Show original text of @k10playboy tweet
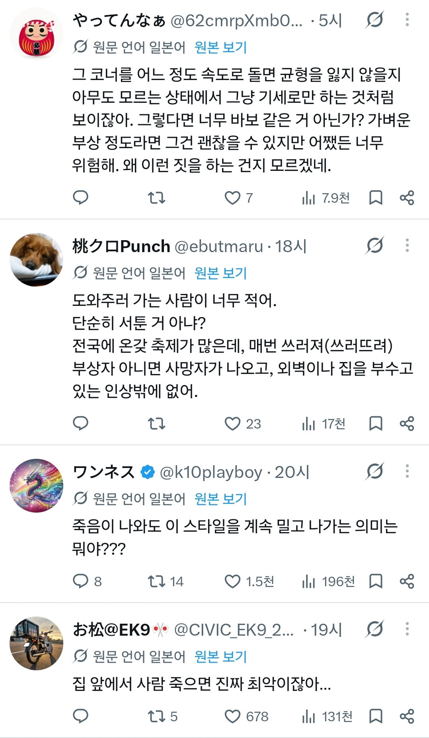The image size is (429, 738). click(220, 499)
